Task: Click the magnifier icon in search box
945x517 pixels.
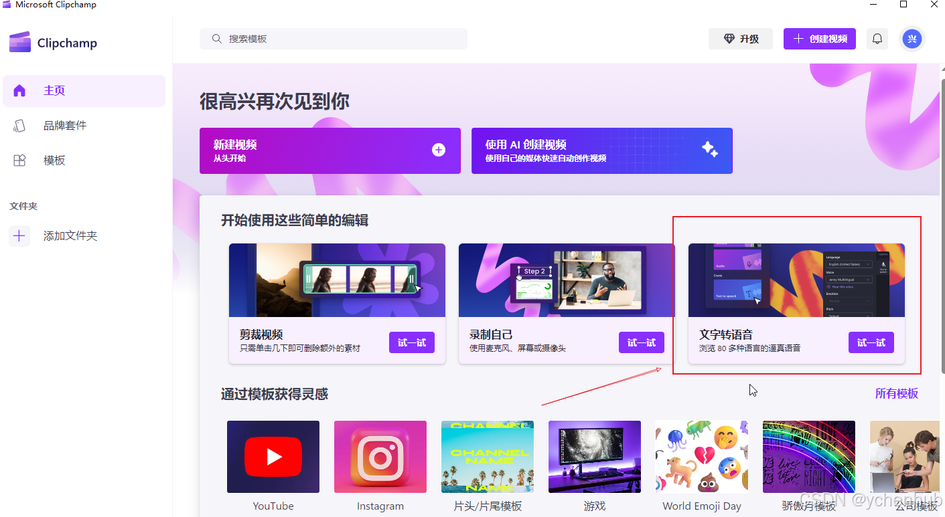Action: pos(216,39)
